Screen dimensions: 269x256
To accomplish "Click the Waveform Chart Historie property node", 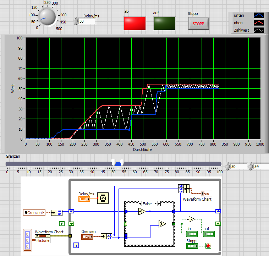I will [x=43, y=239].
